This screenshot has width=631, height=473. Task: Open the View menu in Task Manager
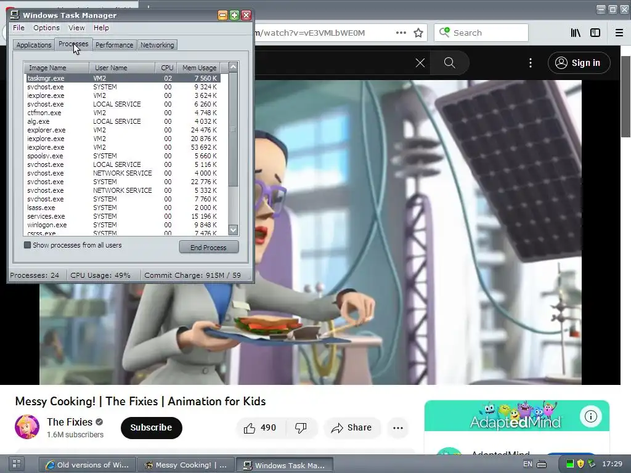pyautogui.click(x=76, y=28)
